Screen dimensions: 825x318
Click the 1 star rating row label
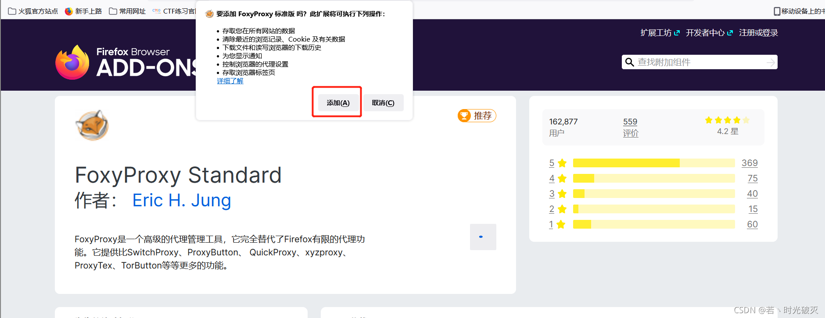[x=557, y=224]
